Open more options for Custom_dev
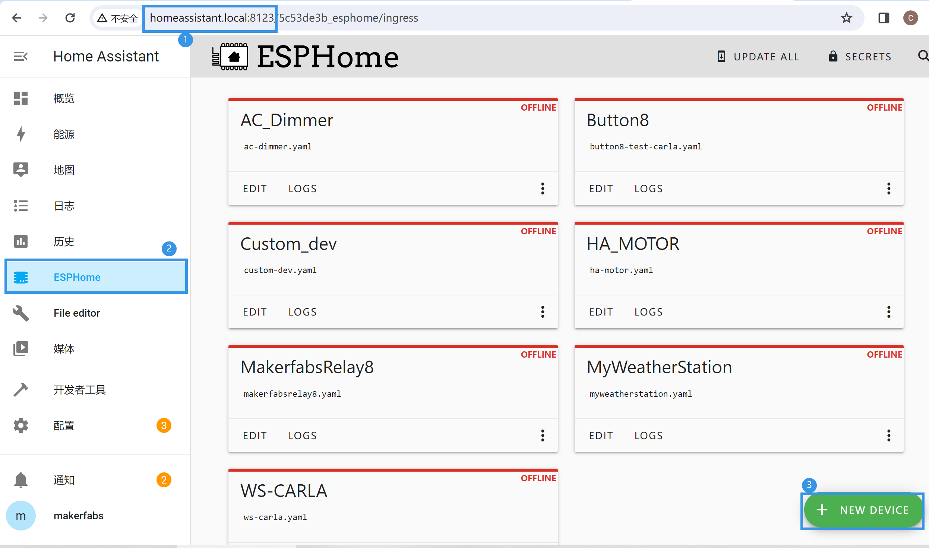This screenshot has width=929, height=548. [543, 312]
